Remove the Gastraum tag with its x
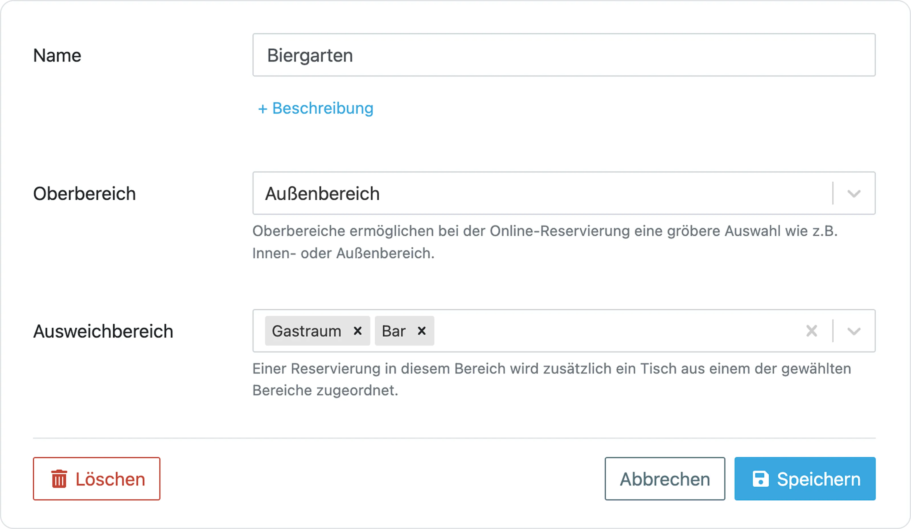 pos(357,331)
